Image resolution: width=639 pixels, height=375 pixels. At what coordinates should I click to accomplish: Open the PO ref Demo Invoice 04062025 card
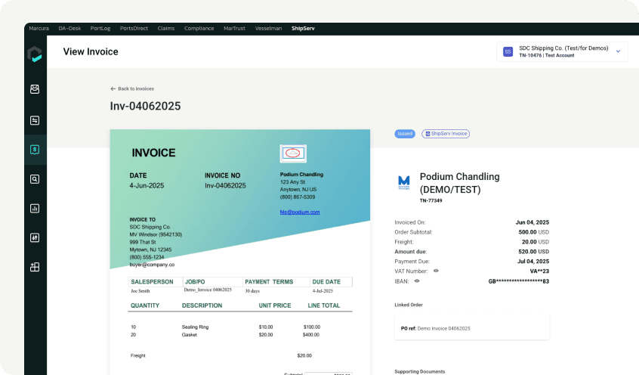point(471,328)
